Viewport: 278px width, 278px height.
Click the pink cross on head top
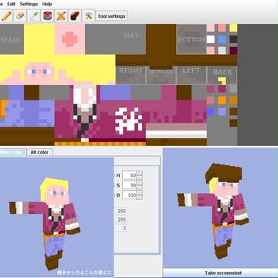(69, 39)
